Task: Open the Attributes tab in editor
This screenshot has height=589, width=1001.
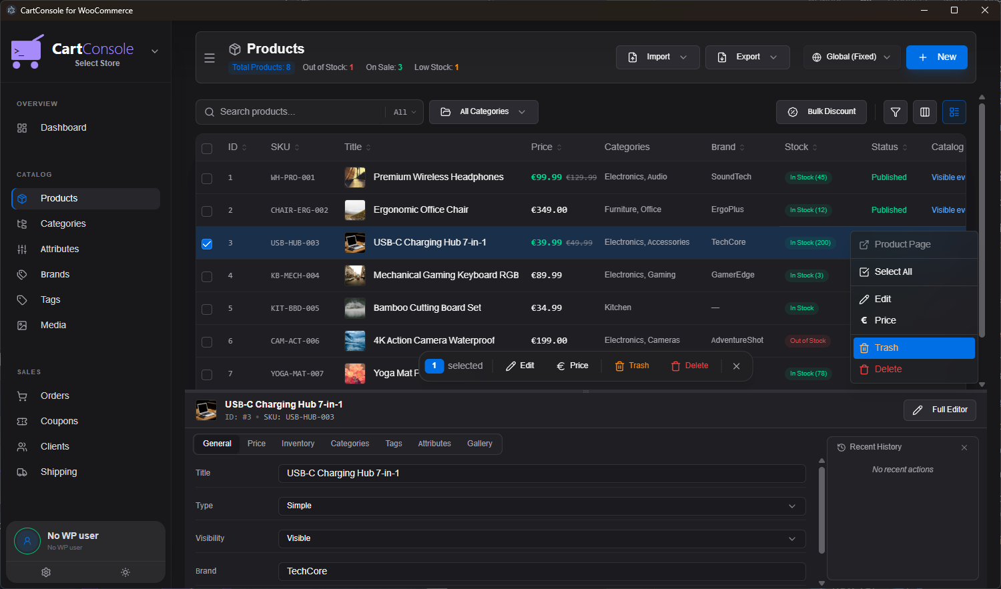Action: click(434, 444)
